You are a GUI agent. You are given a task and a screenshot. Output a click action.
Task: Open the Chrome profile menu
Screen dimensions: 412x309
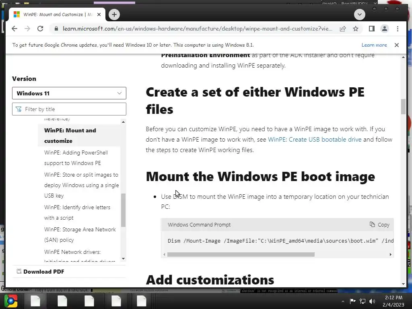coord(385,29)
